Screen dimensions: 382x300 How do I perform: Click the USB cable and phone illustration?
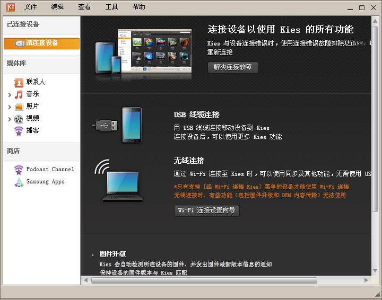coord(117,125)
